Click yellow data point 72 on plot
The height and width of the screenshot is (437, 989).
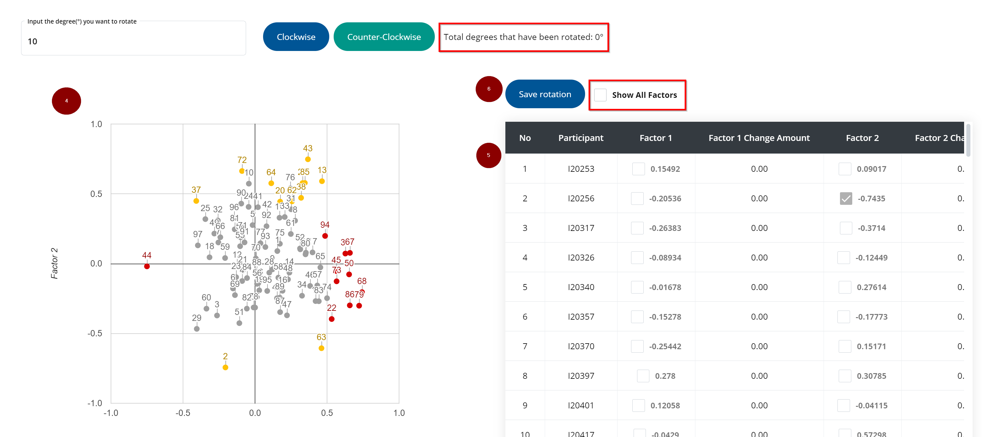coord(242,171)
